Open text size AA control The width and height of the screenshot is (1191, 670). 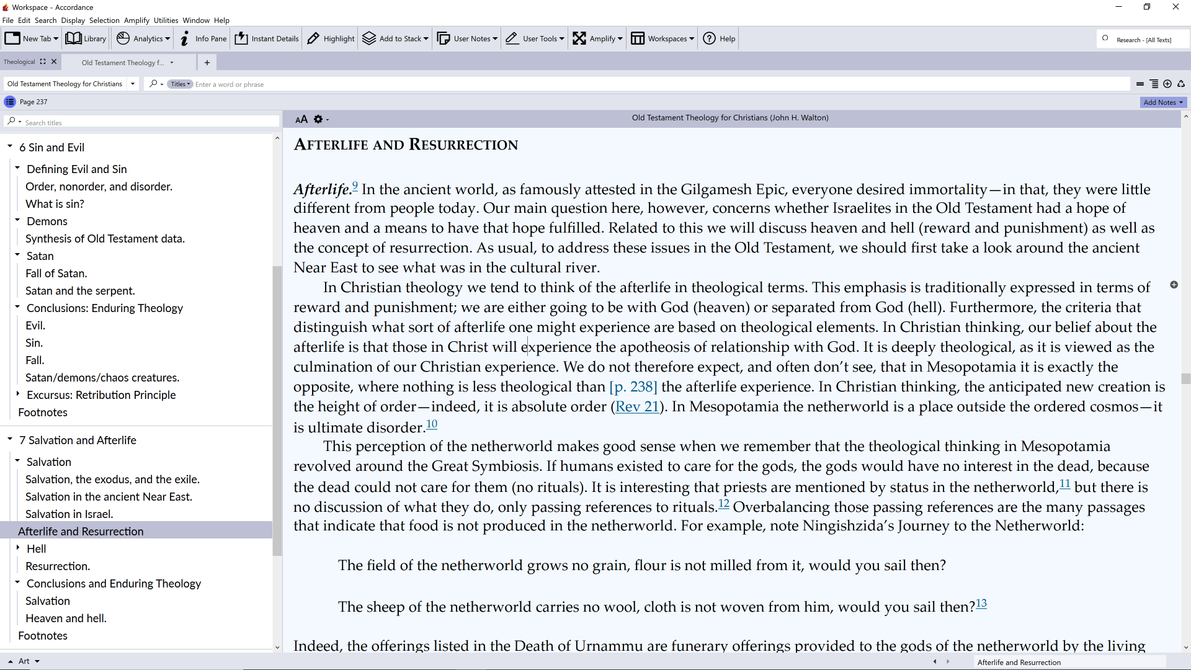coord(301,119)
